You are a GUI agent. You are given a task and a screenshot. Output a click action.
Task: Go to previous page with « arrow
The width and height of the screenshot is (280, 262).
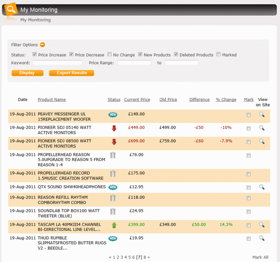coord(110,257)
